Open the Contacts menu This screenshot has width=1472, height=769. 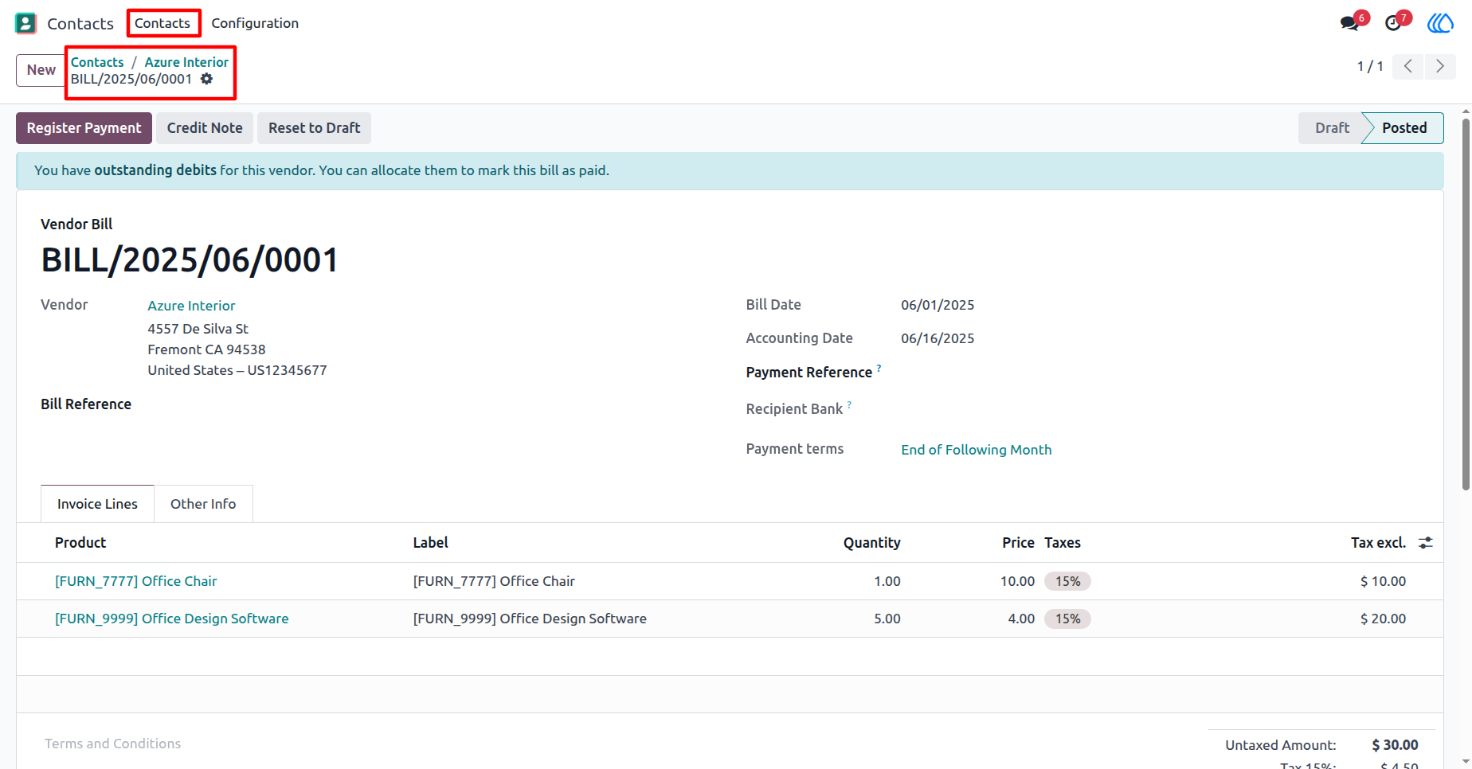(x=162, y=23)
